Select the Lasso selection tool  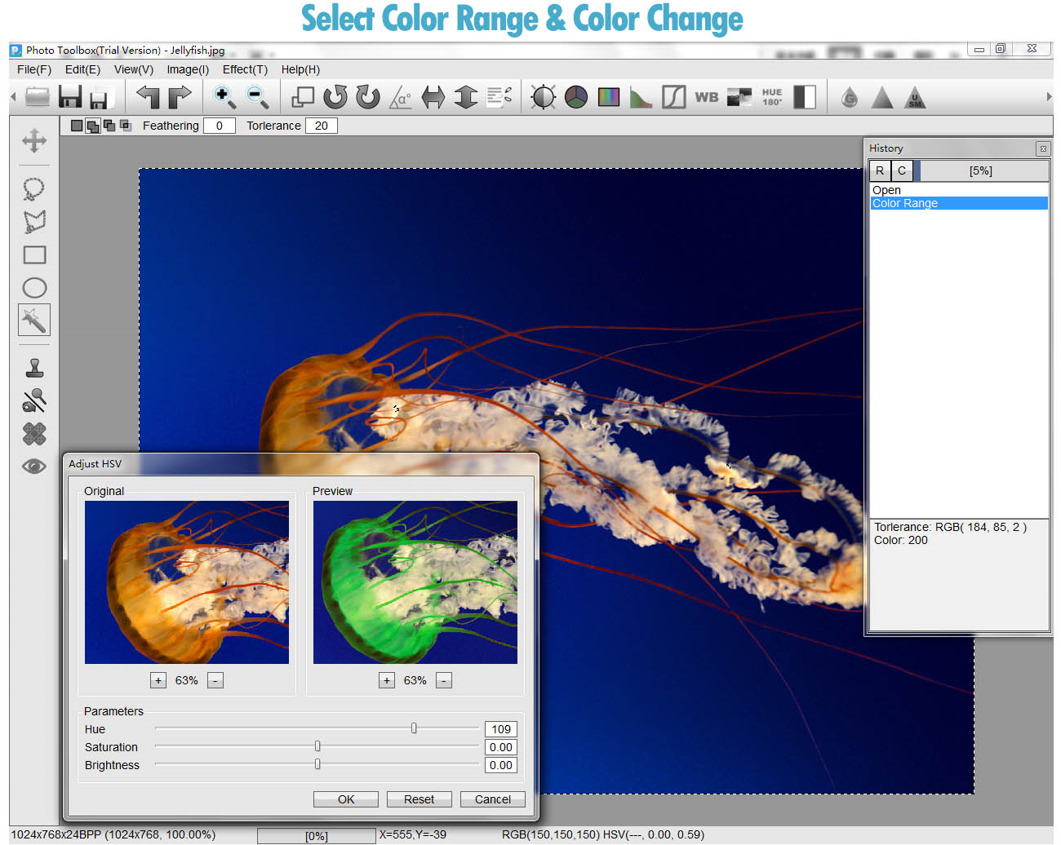pyautogui.click(x=34, y=189)
